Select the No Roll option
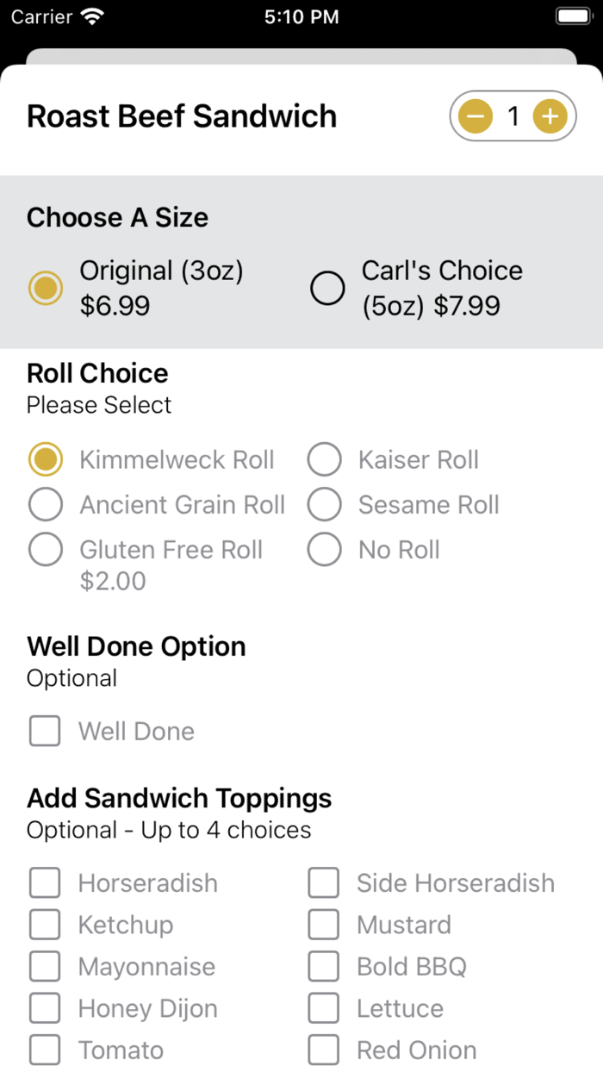 click(x=325, y=550)
